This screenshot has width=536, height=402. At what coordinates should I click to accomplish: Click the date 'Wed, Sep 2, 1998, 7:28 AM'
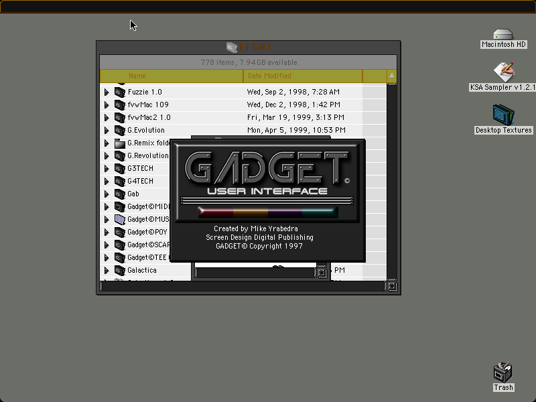293,92
